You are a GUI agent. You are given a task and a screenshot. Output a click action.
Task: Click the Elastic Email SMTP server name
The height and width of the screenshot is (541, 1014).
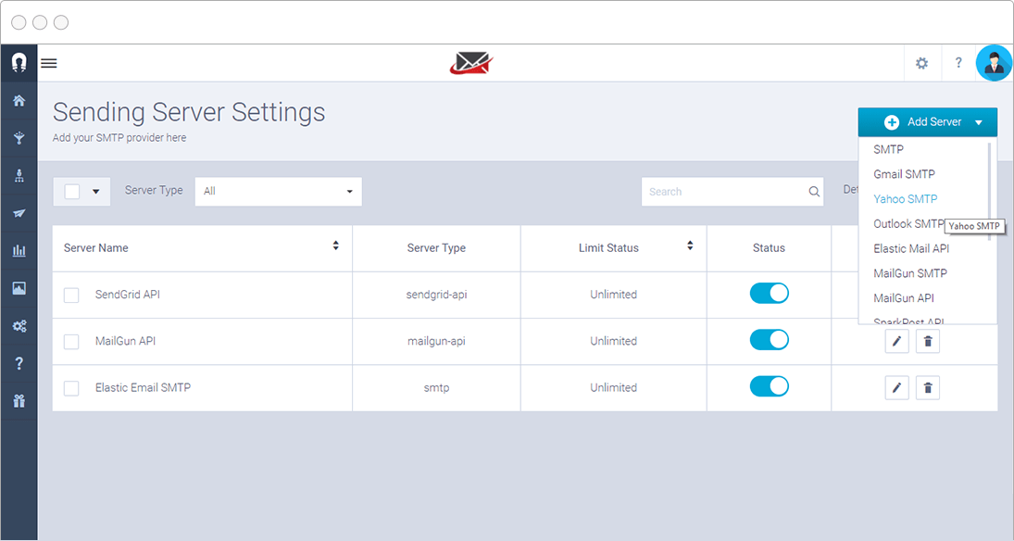143,387
